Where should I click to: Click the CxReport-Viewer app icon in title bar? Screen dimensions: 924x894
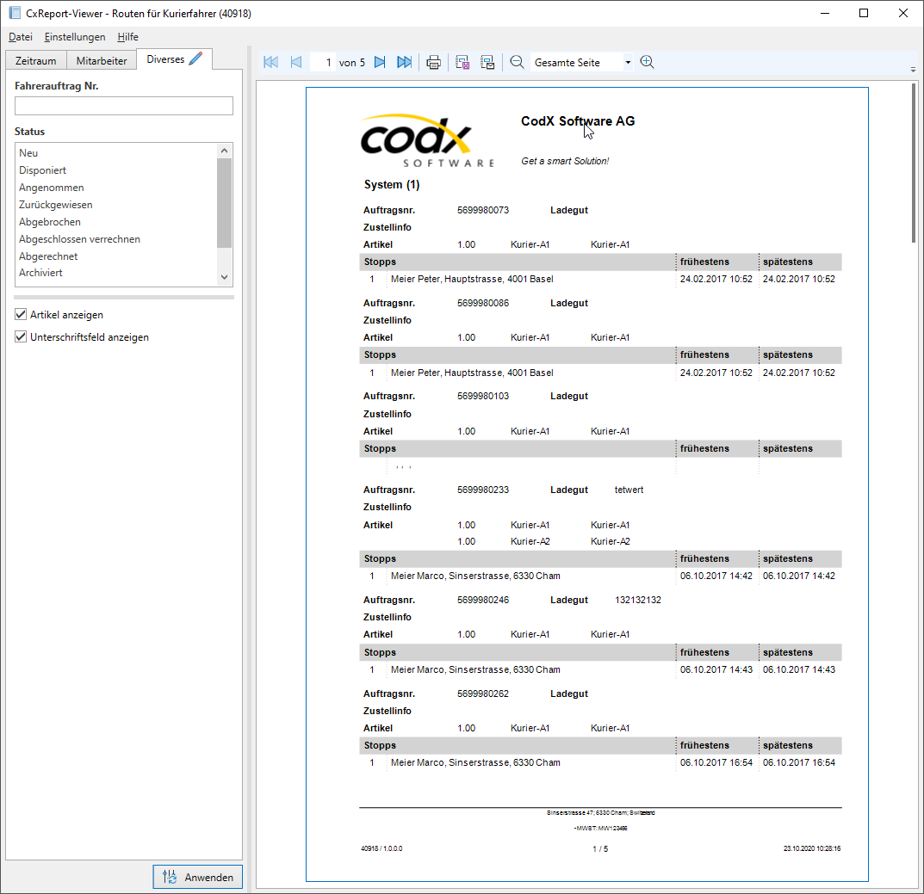[14, 13]
